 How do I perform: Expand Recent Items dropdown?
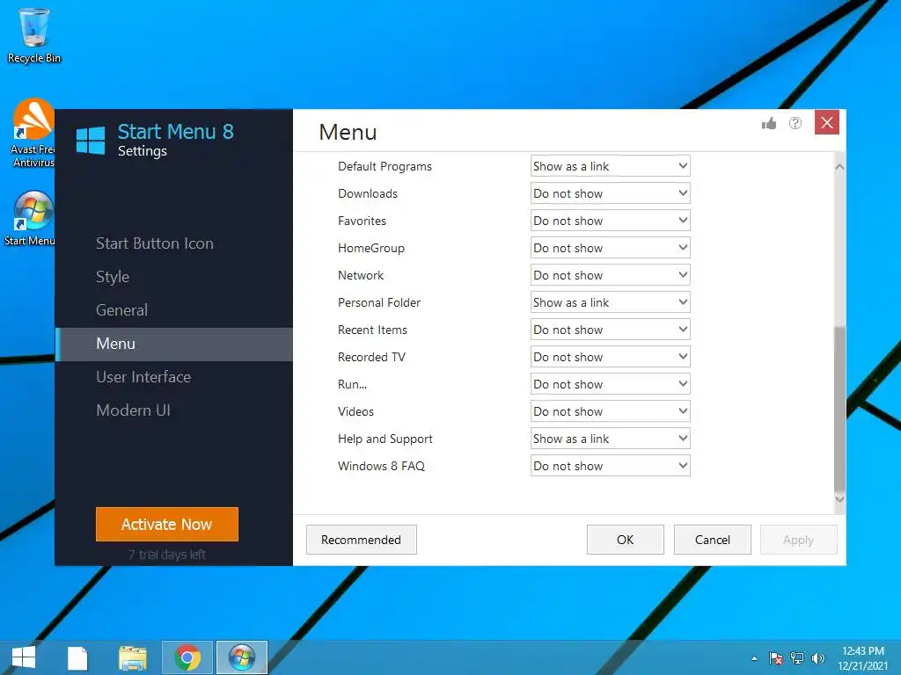(611, 330)
